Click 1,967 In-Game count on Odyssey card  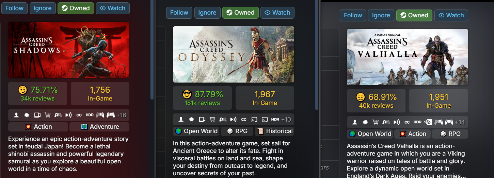pos(265,98)
